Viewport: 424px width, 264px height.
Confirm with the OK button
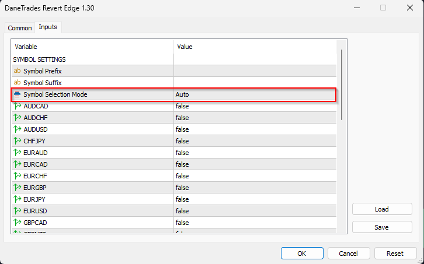302,254
